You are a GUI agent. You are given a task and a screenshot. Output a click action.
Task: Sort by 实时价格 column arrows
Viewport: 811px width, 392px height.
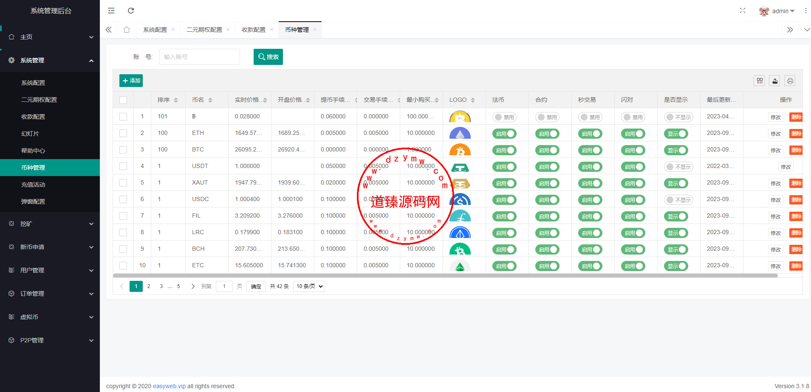tap(265, 100)
